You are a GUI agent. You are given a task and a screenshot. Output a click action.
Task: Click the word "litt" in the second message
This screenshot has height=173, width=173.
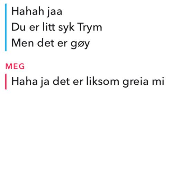tap(49, 27)
